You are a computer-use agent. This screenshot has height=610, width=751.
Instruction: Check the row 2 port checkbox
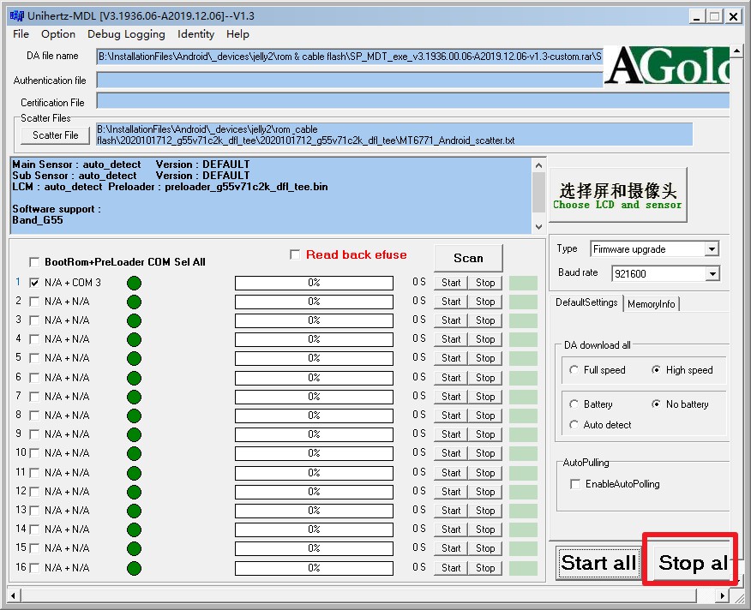34,302
